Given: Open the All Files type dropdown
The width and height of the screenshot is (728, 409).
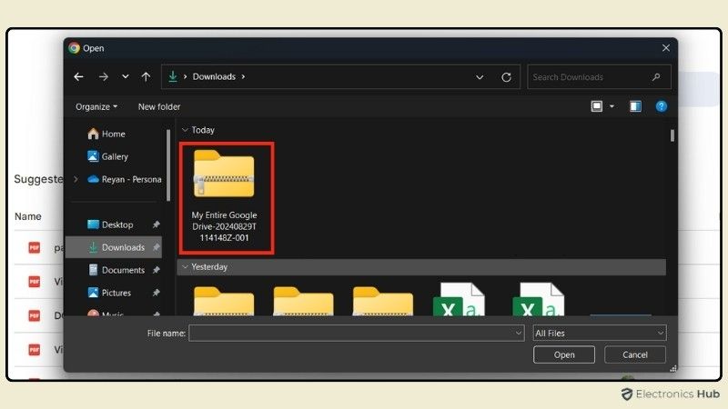Looking at the screenshot, I should click(600, 333).
